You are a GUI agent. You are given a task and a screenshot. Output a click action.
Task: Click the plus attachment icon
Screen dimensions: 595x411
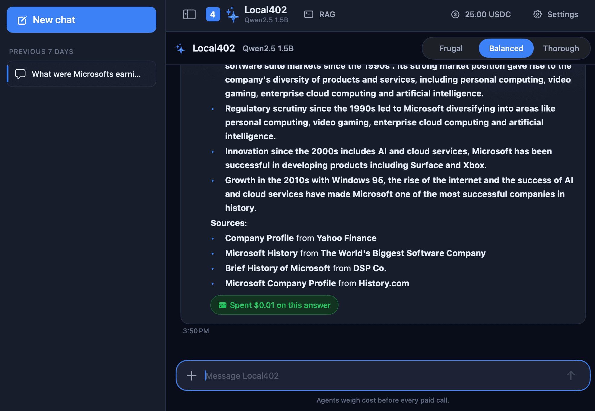(x=191, y=375)
